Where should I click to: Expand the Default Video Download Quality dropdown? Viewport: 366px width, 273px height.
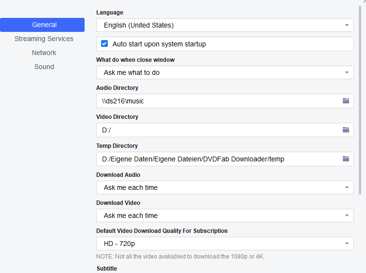[x=225, y=244]
